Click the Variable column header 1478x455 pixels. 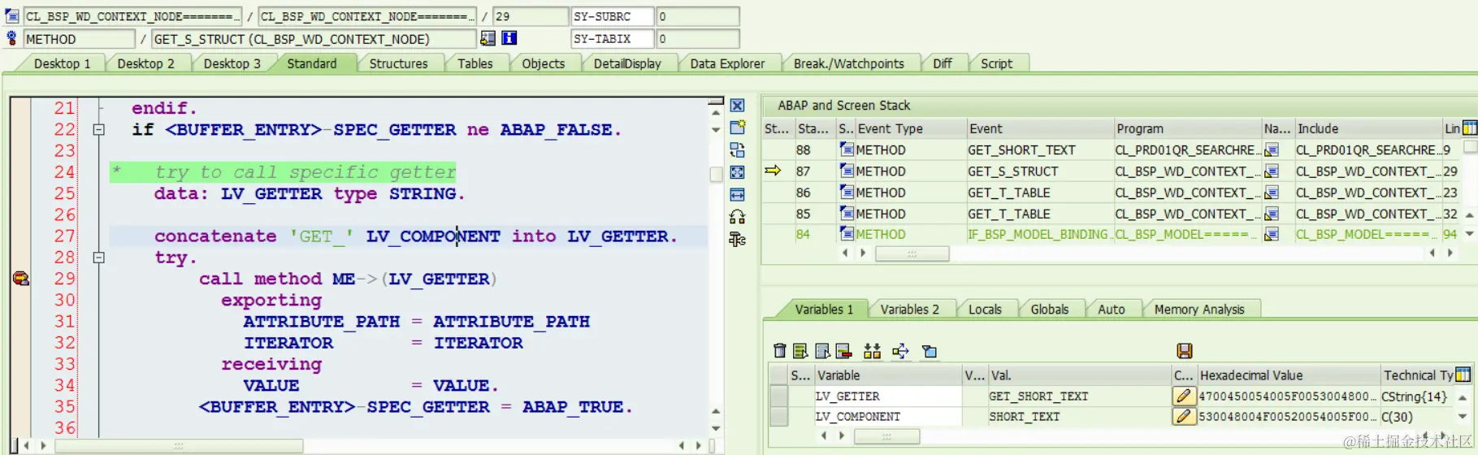point(888,375)
